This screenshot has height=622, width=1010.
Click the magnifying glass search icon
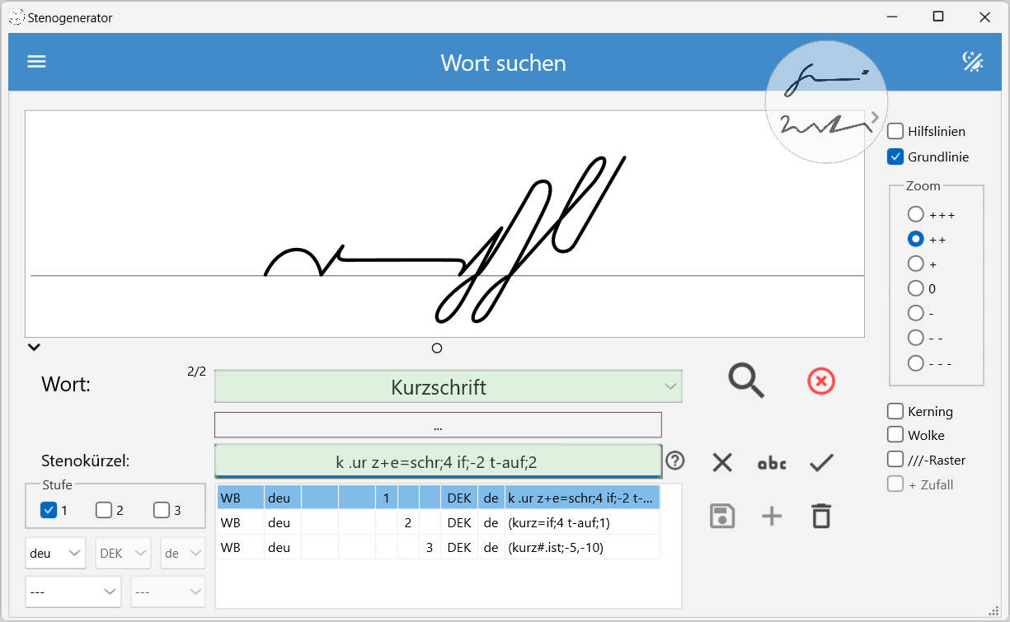(746, 381)
